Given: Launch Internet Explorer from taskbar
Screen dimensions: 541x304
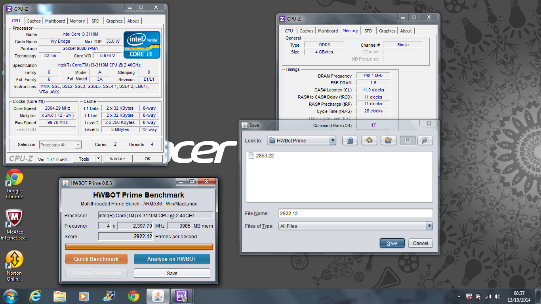Looking at the screenshot, I should [x=35, y=296].
